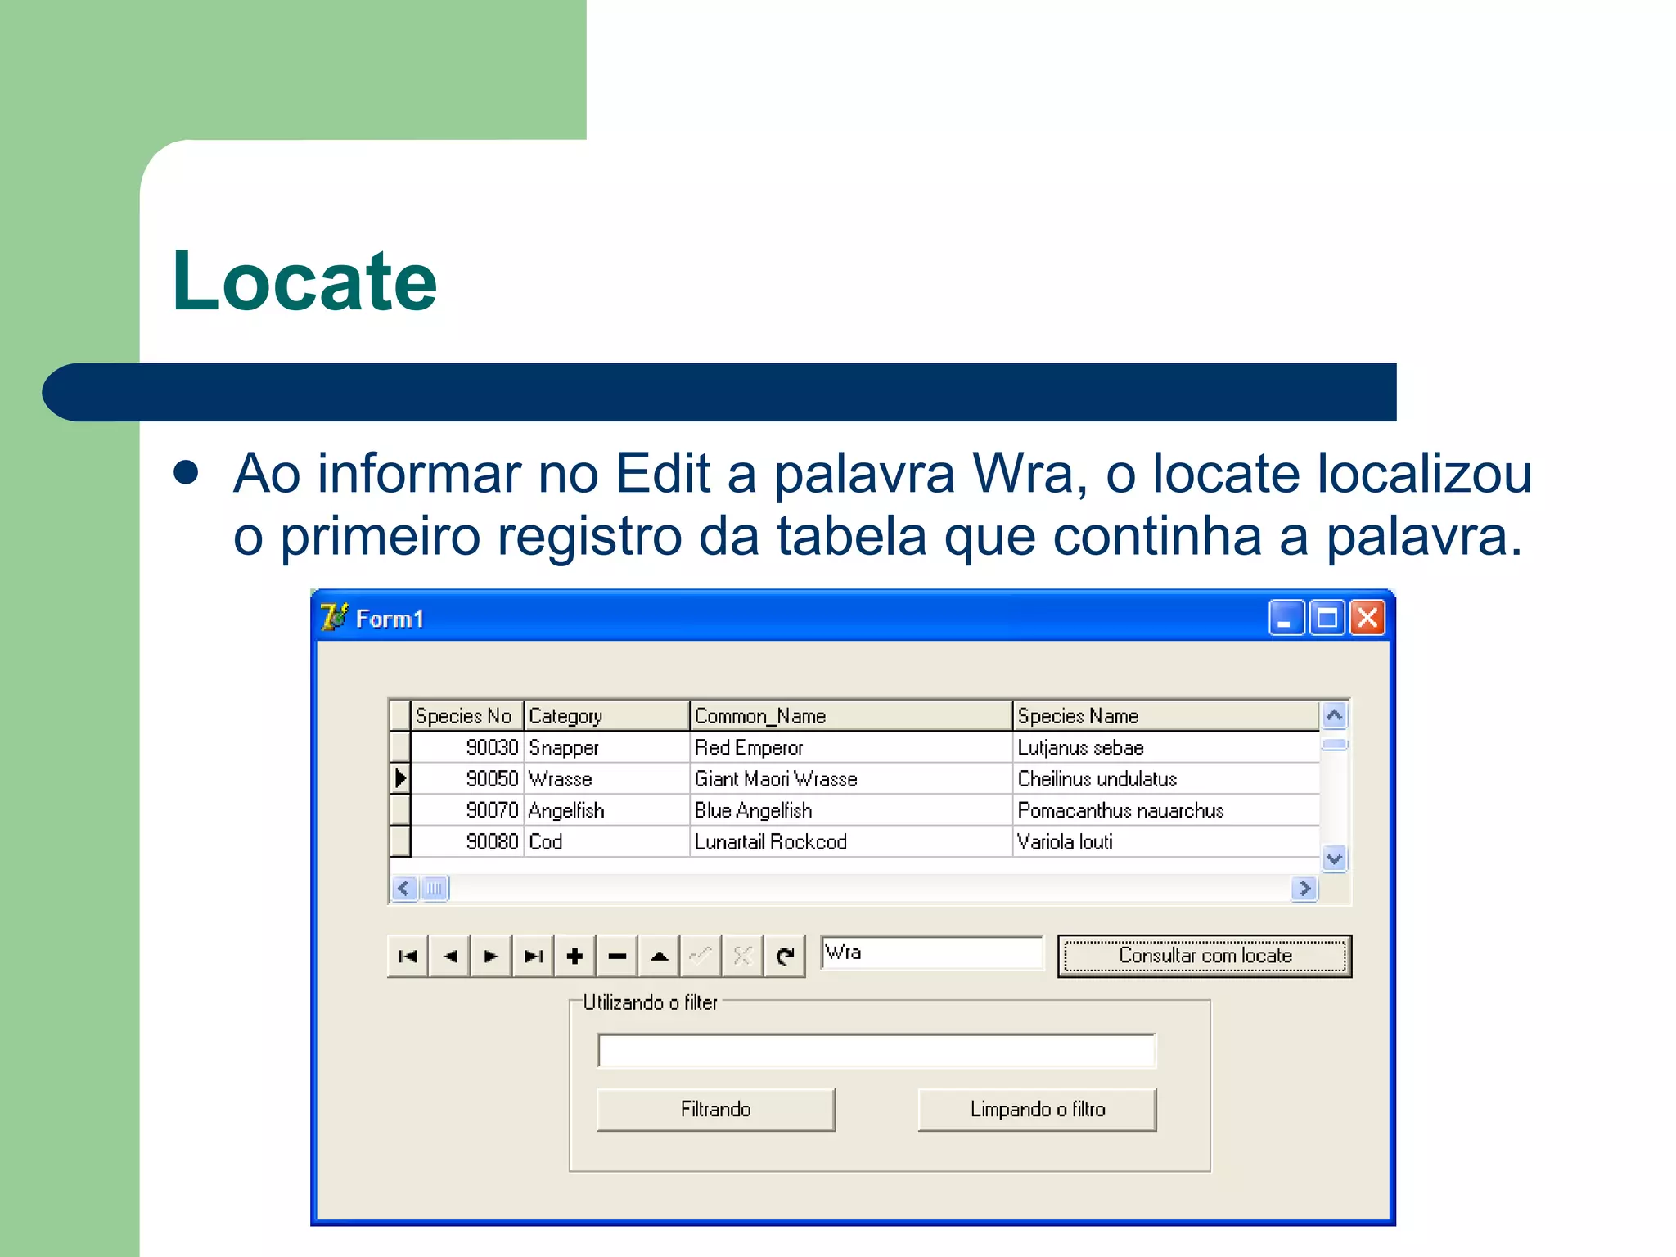Image resolution: width=1676 pixels, height=1257 pixels.
Task: Select Lunartail Rockcod cell
Action: point(851,841)
